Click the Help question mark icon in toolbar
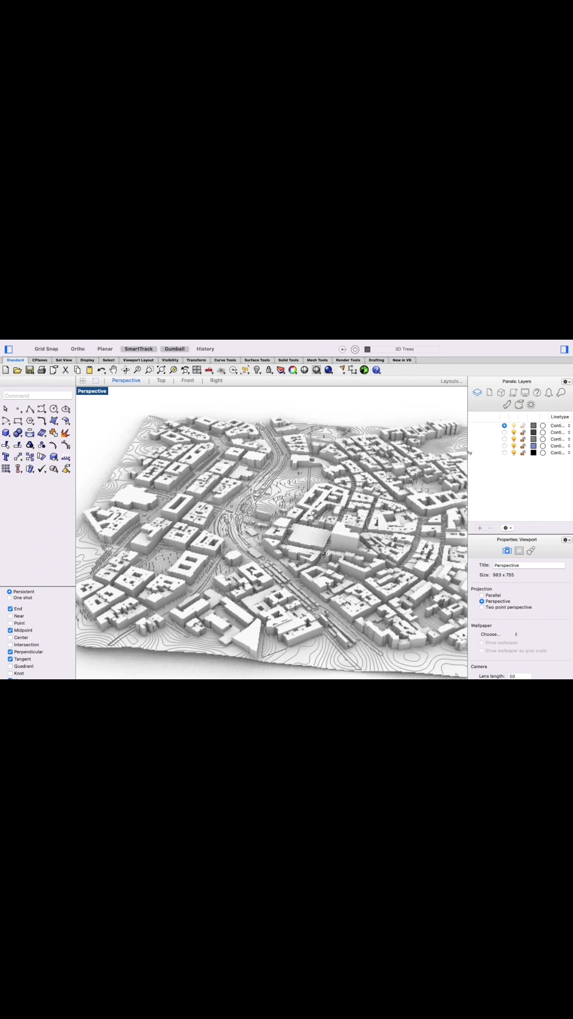Screen dimensions: 573x1019 [377, 370]
